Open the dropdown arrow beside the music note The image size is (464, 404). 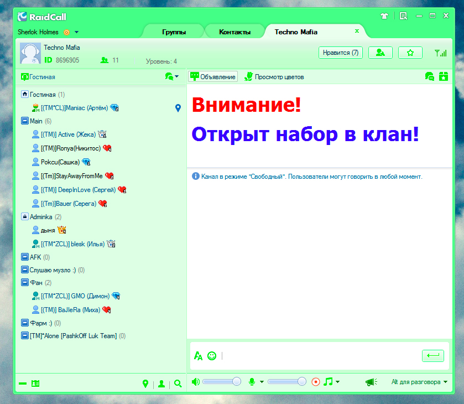click(x=338, y=382)
